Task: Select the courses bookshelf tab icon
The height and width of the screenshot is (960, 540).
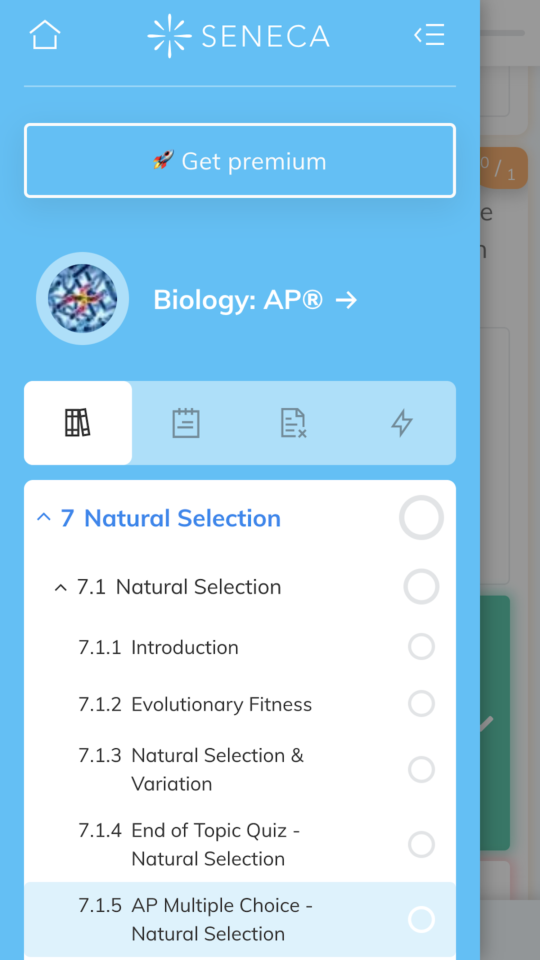Action: (x=78, y=422)
